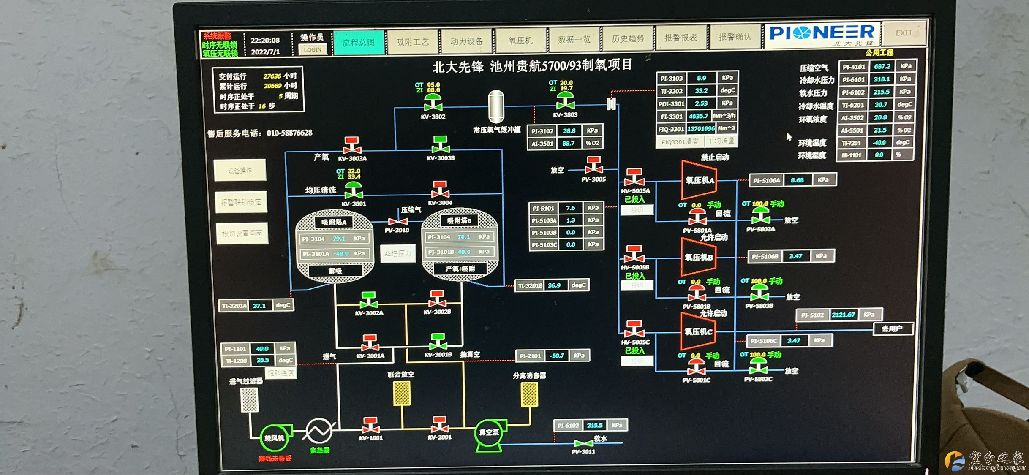Image resolution: width=1029 pixels, height=475 pixels.
Task: Select valve KV-3803 icon
Action: [565, 100]
